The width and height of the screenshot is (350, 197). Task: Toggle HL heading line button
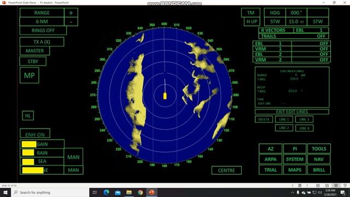click(x=28, y=115)
